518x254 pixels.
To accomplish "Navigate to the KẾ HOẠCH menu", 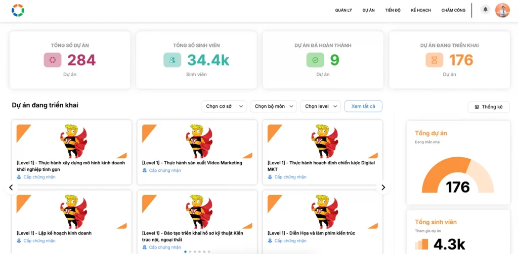I will pyautogui.click(x=421, y=10).
